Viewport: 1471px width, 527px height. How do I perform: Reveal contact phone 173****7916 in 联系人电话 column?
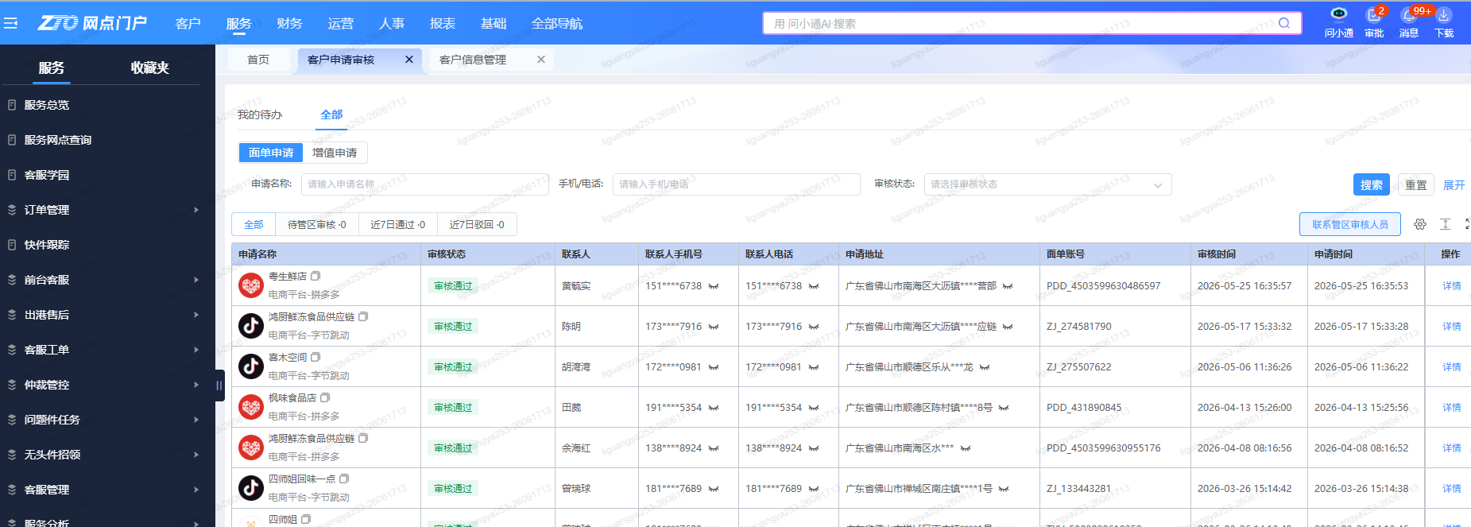point(814,327)
